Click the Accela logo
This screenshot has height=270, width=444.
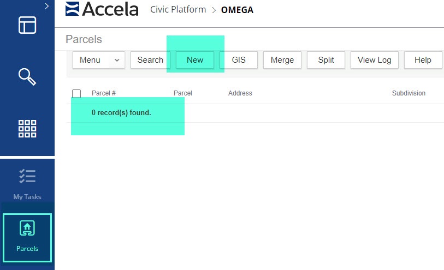click(x=102, y=9)
